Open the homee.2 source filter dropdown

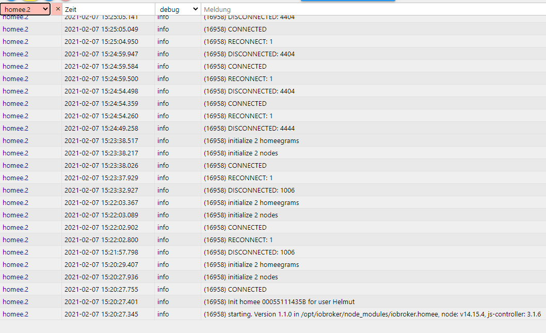[x=25, y=9]
